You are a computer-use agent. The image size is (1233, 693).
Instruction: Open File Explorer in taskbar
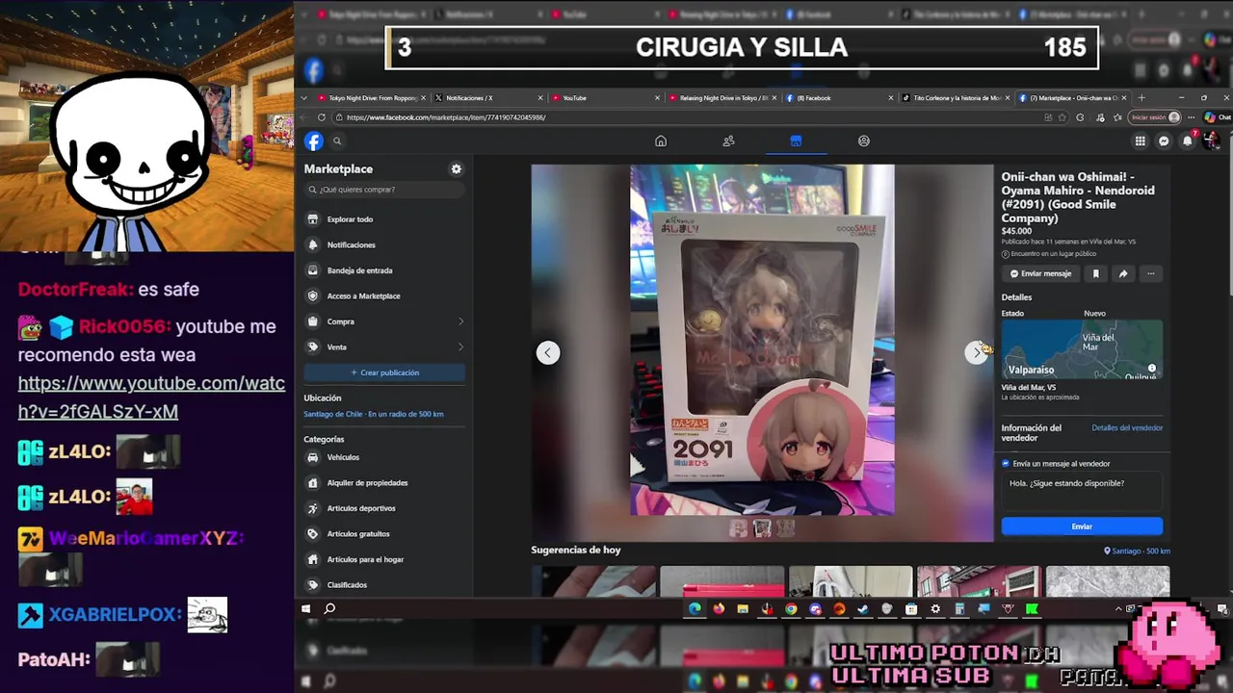[743, 608]
